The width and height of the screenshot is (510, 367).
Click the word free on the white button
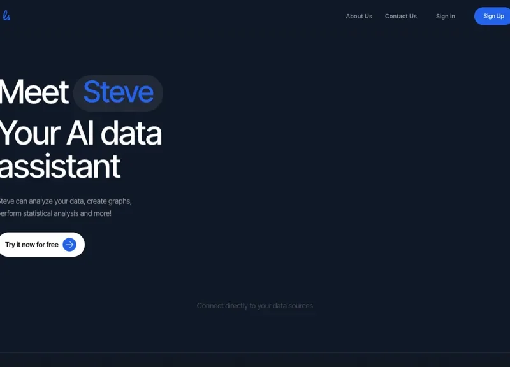tap(51, 245)
